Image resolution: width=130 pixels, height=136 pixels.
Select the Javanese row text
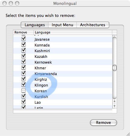point(42,40)
